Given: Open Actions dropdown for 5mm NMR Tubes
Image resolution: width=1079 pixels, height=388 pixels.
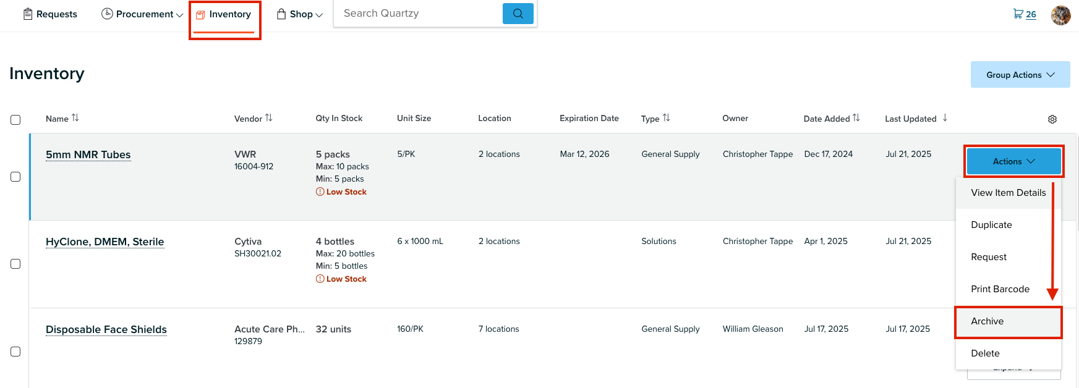Looking at the screenshot, I should pos(1014,161).
